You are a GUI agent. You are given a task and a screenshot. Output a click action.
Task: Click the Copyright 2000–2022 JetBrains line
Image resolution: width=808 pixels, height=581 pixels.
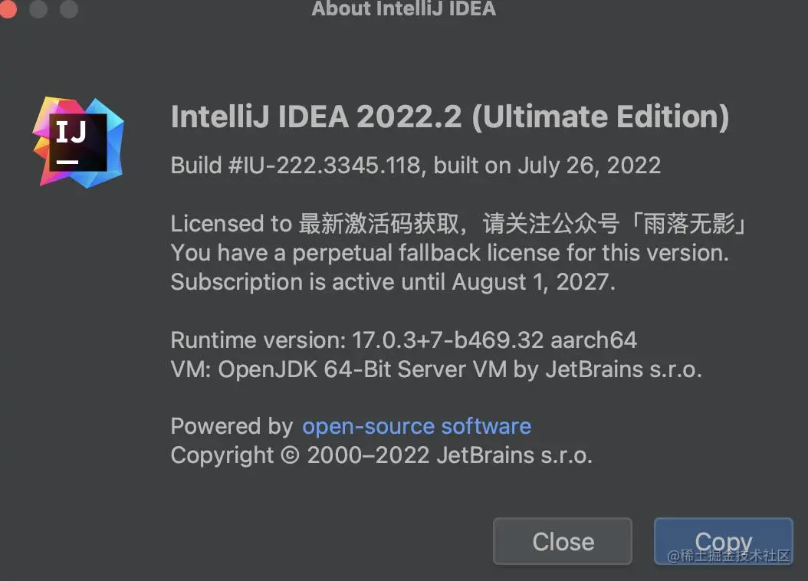[x=382, y=455]
